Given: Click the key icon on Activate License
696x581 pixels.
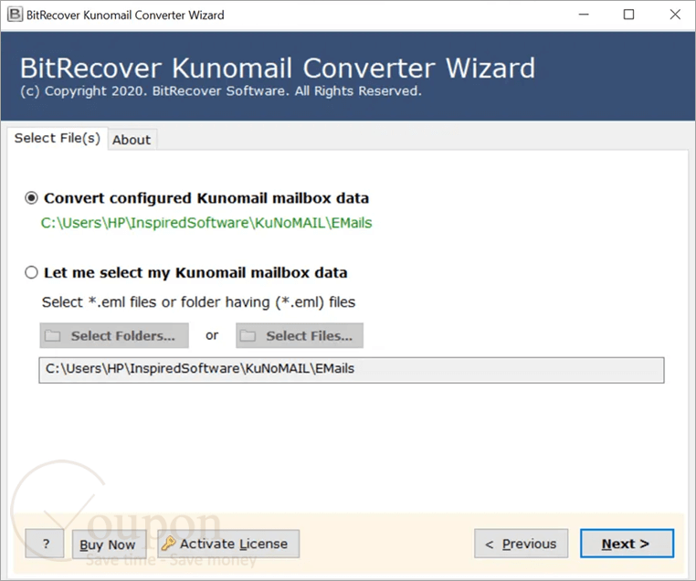Looking at the screenshot, I should point(169,544).
